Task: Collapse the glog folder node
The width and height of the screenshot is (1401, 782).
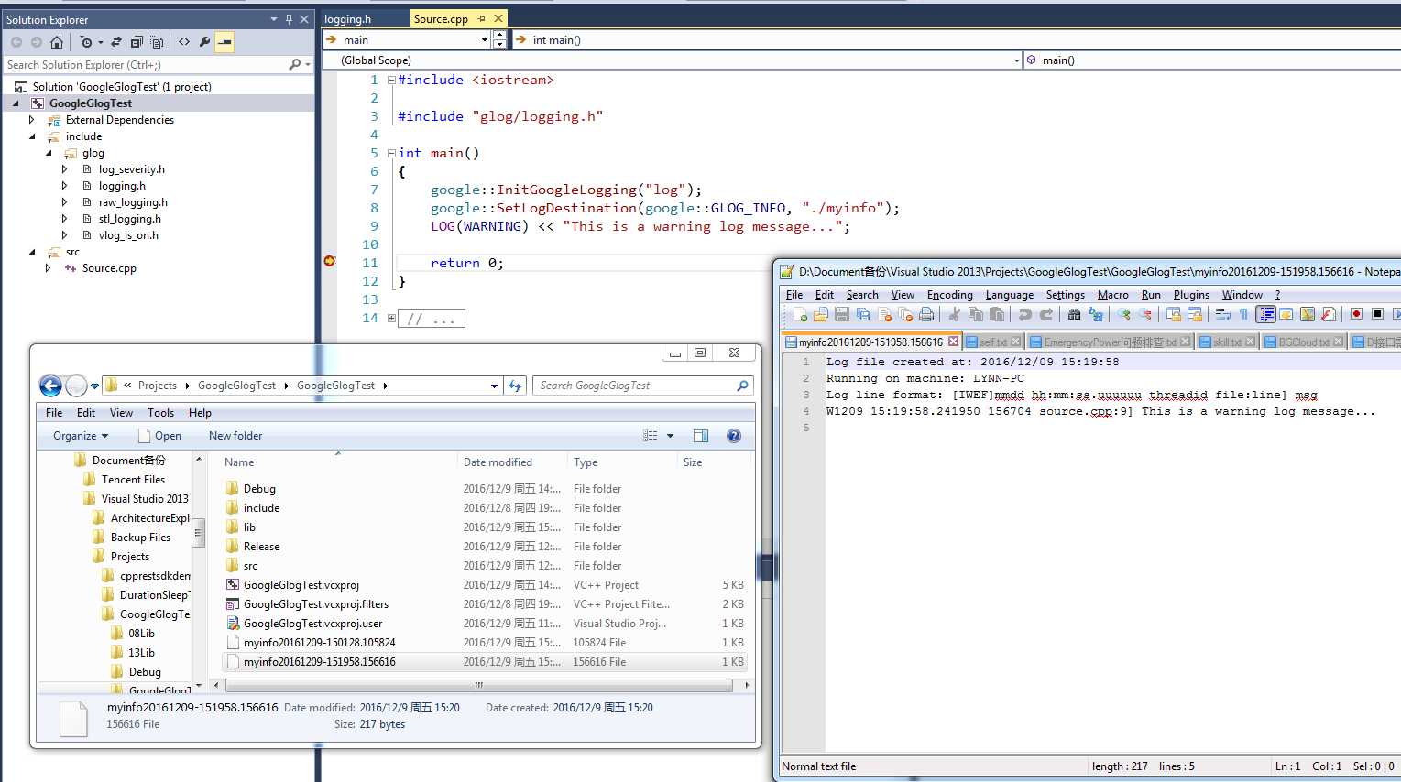Action: pos(49,153)
